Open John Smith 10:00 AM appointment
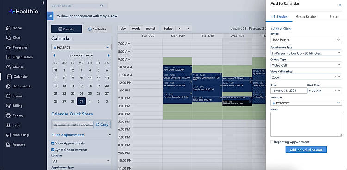Viewport: 347px width, 170px height. click(x=178, y=69)
